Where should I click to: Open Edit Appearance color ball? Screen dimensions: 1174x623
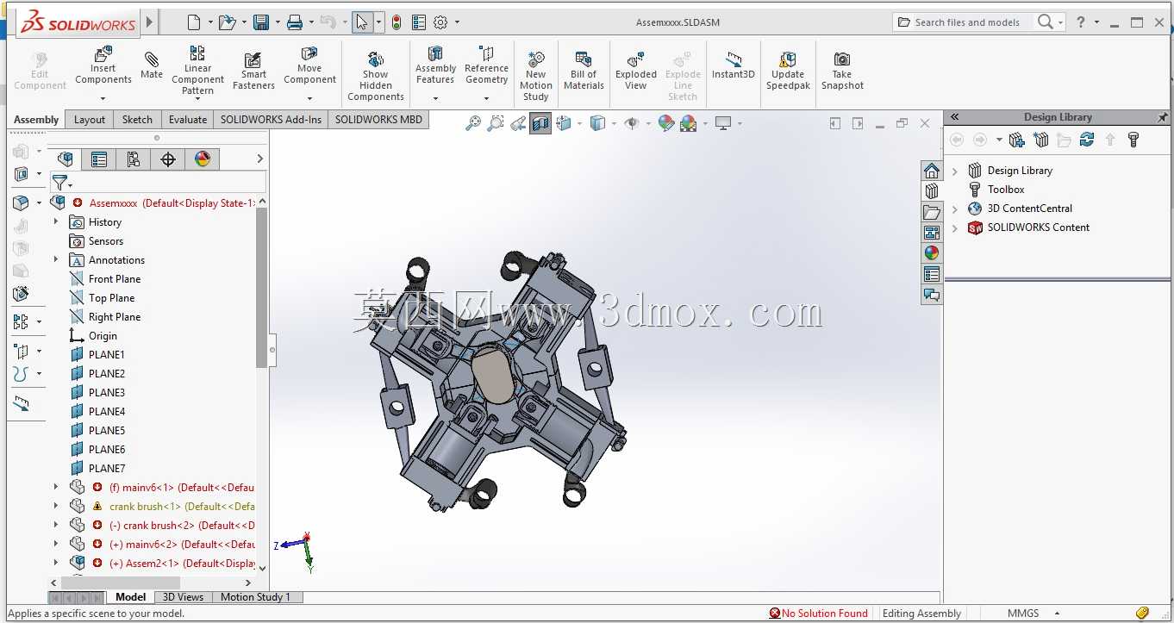click(x=665, y=123)
